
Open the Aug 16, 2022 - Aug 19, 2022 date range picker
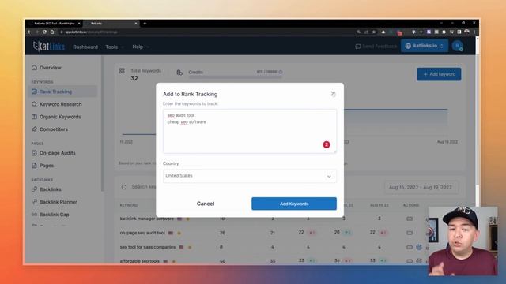421,187
